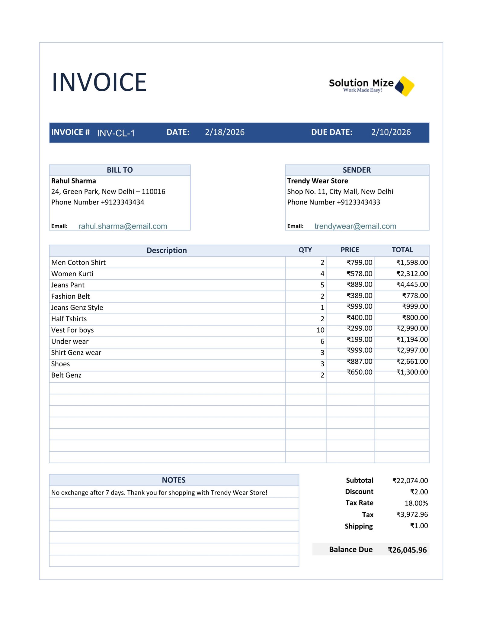
Task: Click the exchange policy note text
Action: coord(159,493)
